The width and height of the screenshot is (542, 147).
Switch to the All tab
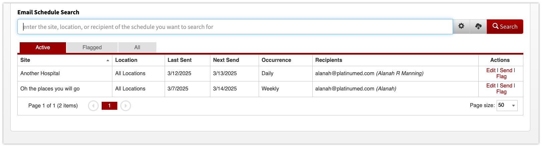tap(137, 47)
